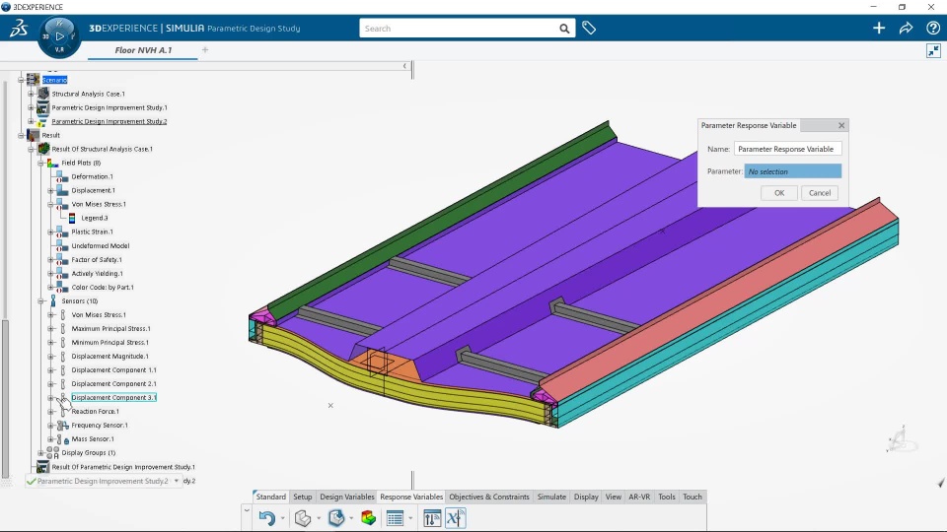Open the Objectives & Constraints tab

(489, 497)
